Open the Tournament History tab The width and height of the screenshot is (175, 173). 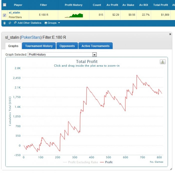tap(39, 46)
